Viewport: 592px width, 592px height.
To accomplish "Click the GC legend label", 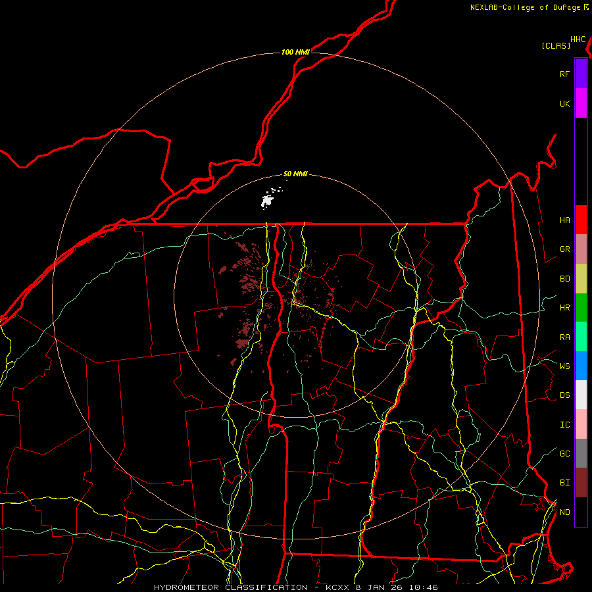I will (x=564, y=454).
